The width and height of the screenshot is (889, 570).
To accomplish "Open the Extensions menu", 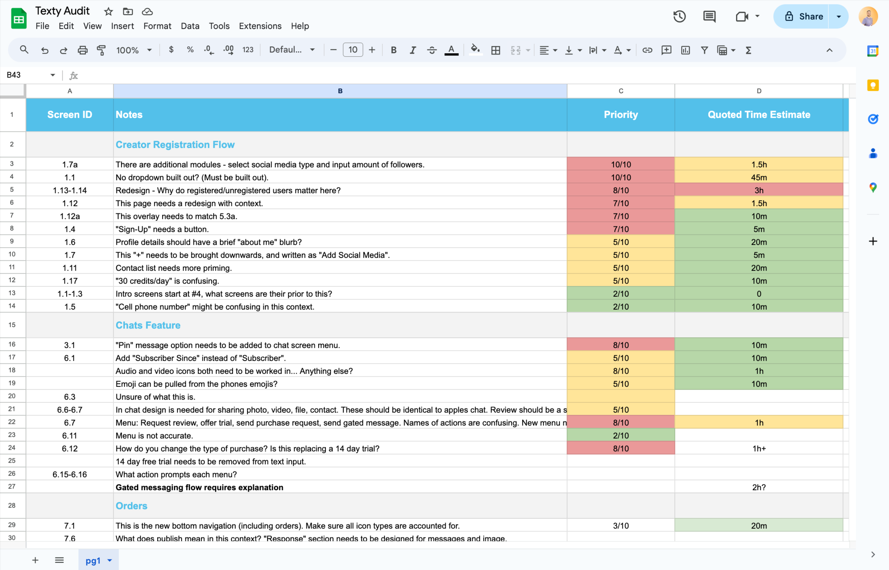I will point(260,26).
